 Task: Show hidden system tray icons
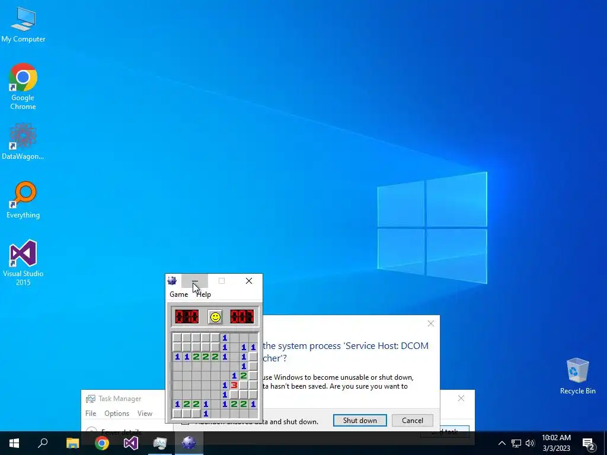tap(501, 443)
